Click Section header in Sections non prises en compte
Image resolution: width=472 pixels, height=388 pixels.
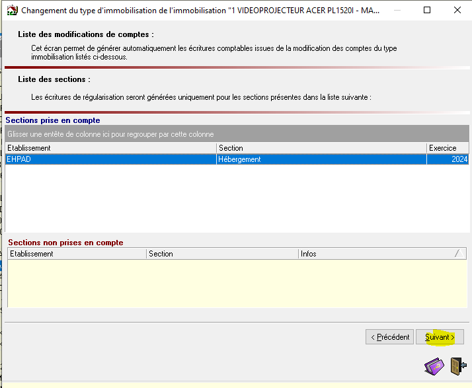[x=221, y=254]
